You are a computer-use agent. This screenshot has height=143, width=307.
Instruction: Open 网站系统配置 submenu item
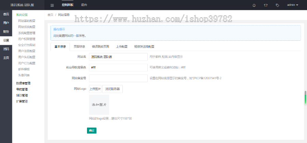click(27, 27)
